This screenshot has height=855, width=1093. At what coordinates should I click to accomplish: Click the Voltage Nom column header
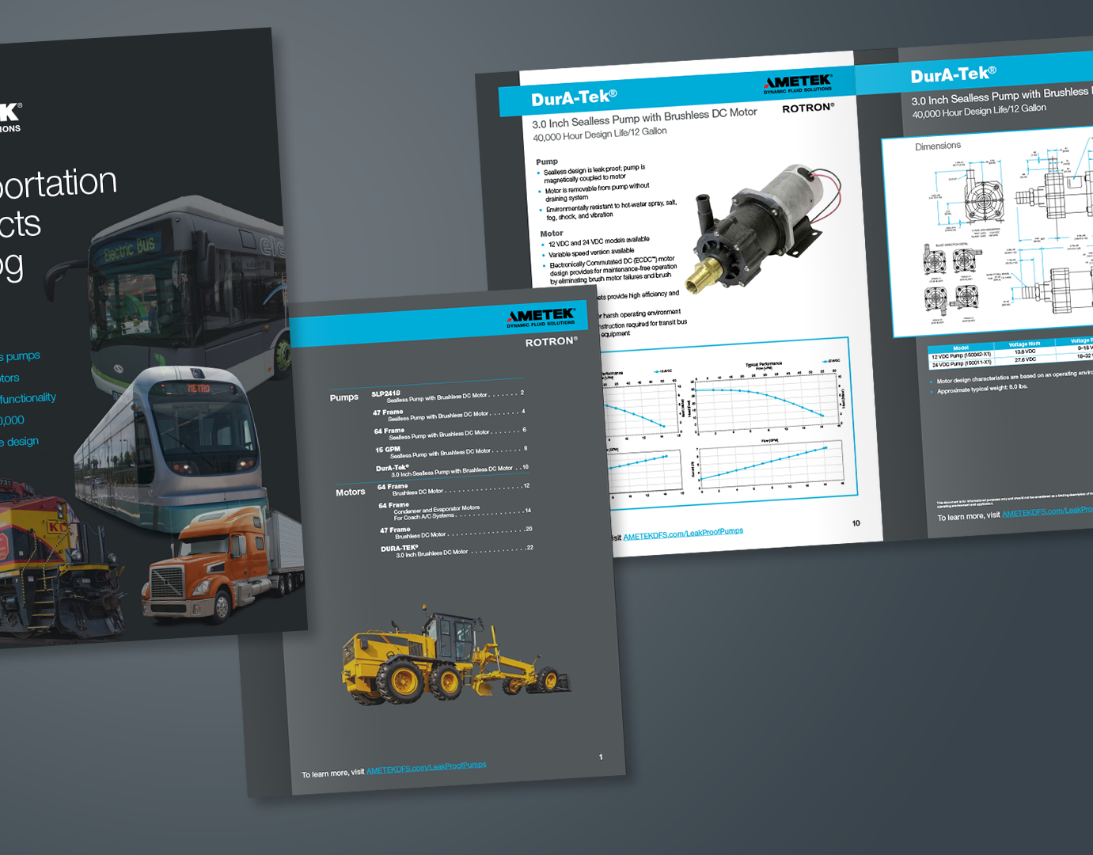pos(1024,344)
